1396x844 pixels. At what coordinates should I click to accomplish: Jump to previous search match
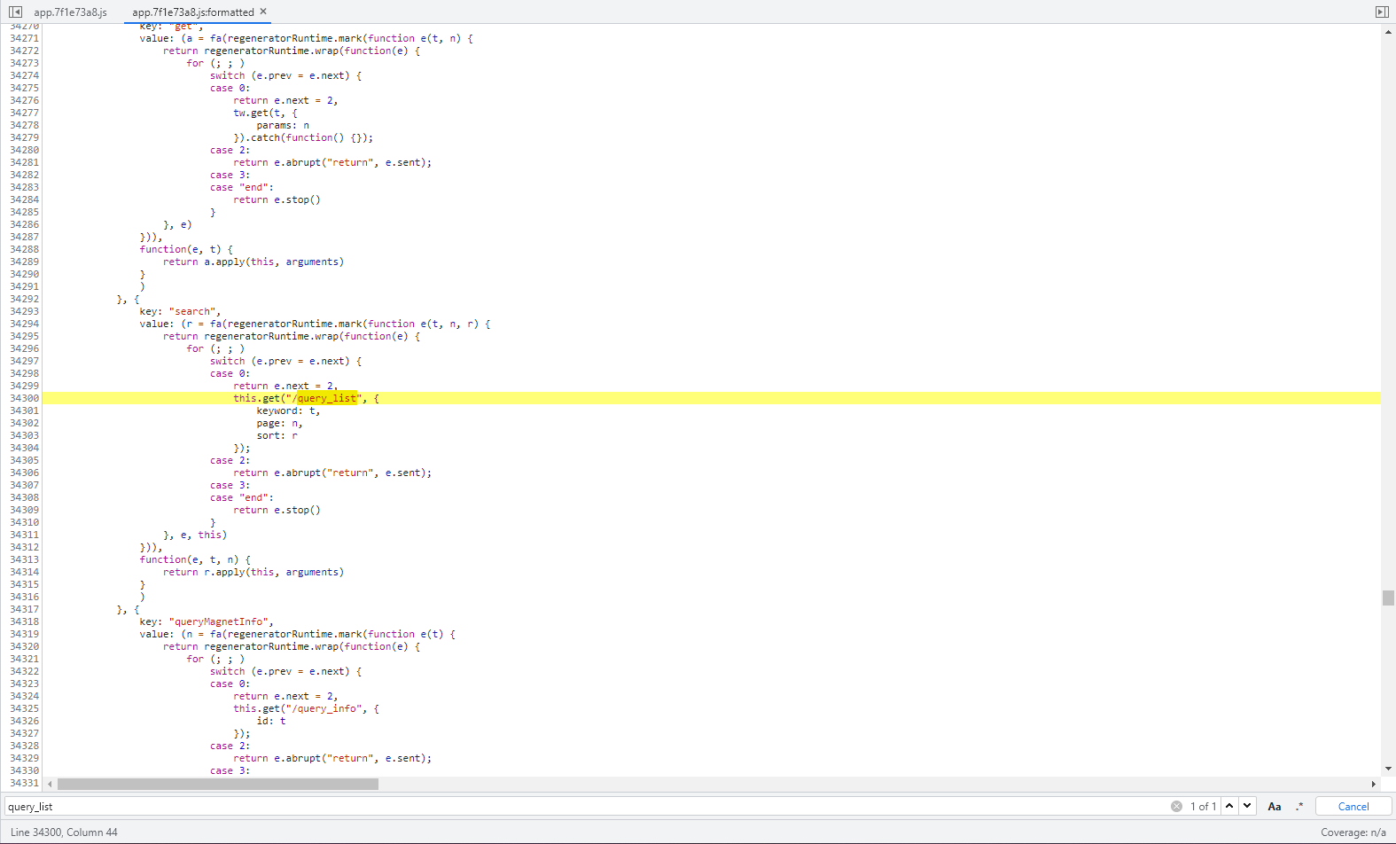point(1229,806)
